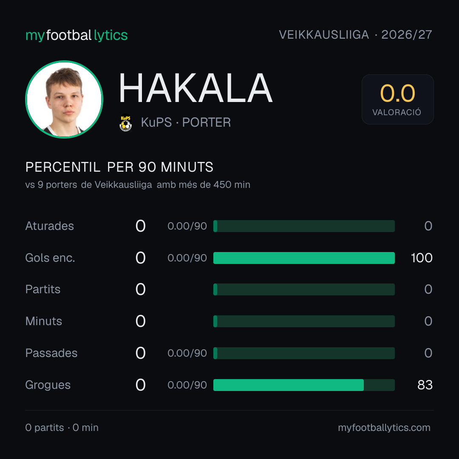
Task: Click the Veikkausliiga 2026/27 season label
Action: tap(355, 35)
